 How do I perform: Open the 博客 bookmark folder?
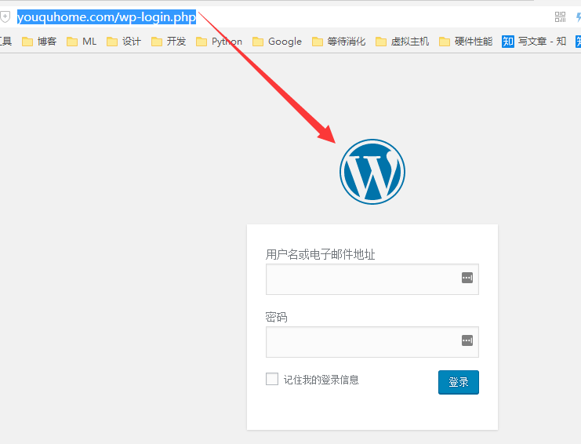point(39,41)
